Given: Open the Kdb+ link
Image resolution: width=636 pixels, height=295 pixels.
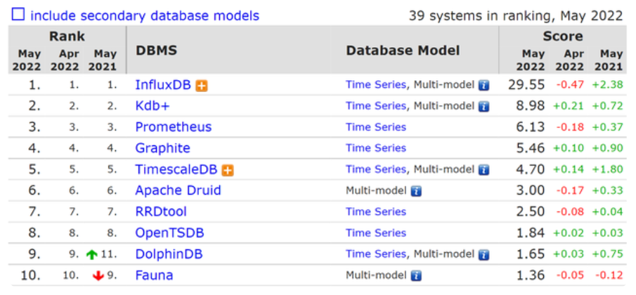Looking at the screenshot, I should click(152, 106).
